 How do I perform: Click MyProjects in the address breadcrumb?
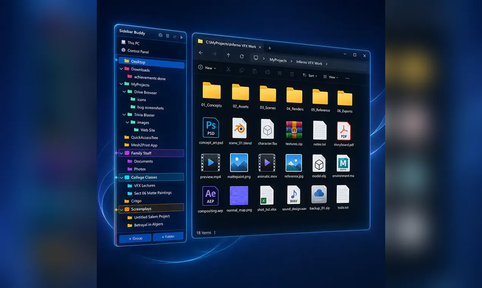tap(278, 60)
